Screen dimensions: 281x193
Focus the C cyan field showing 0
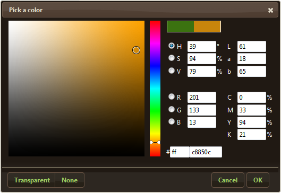252,98
